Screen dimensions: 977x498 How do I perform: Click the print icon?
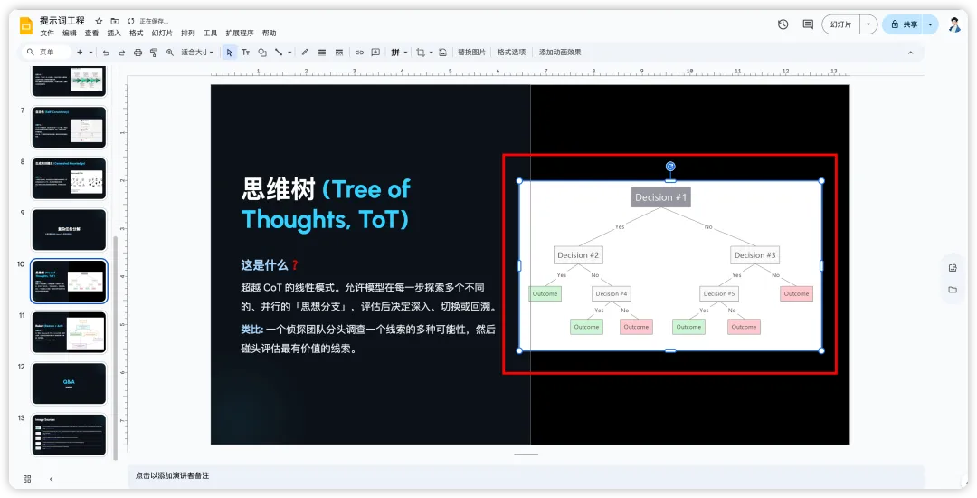coord(138,53)
